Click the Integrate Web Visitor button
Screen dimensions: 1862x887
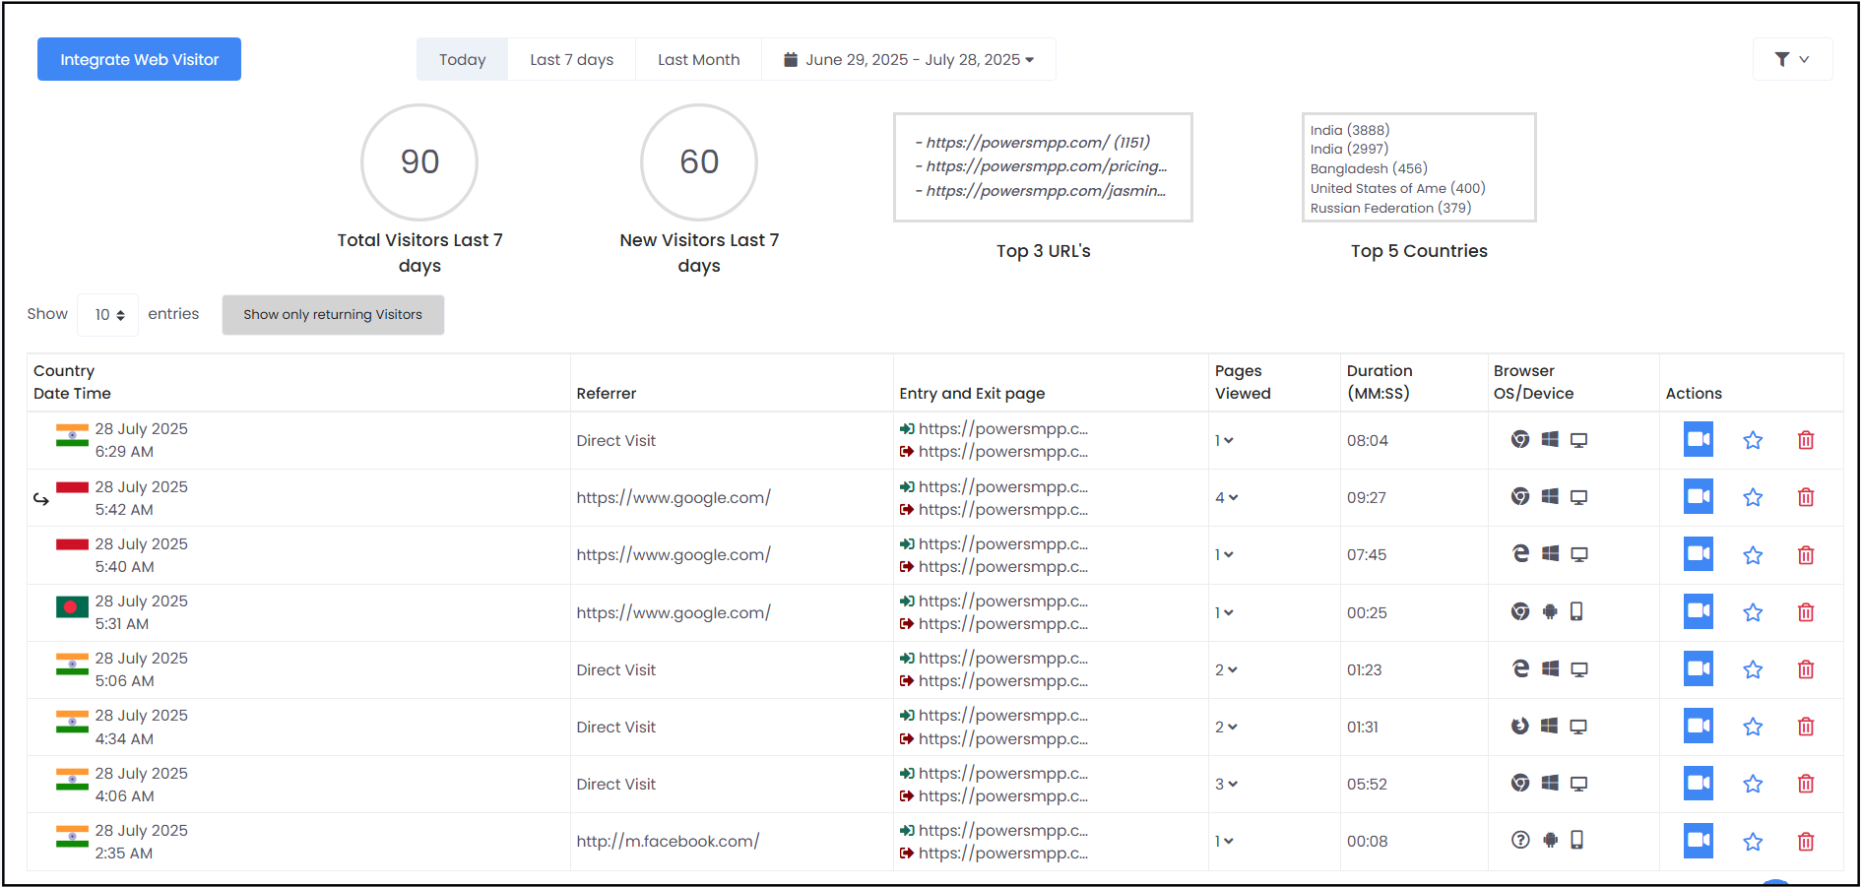click(139, 59)
